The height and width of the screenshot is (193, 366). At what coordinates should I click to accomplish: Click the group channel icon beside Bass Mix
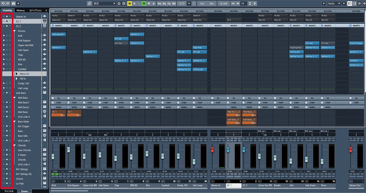coord(44,136)
